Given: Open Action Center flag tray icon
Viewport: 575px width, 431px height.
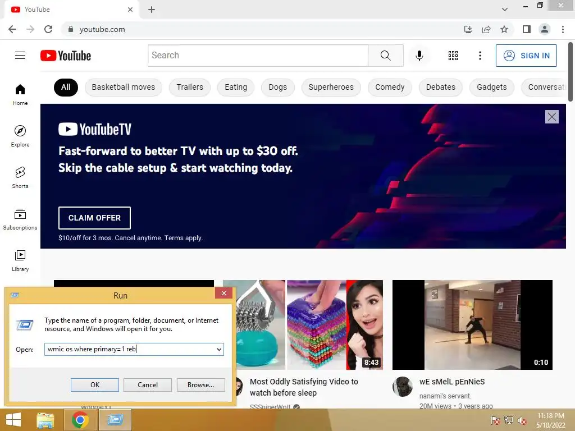Looking at the screenshot, I should tap(495, 420).
